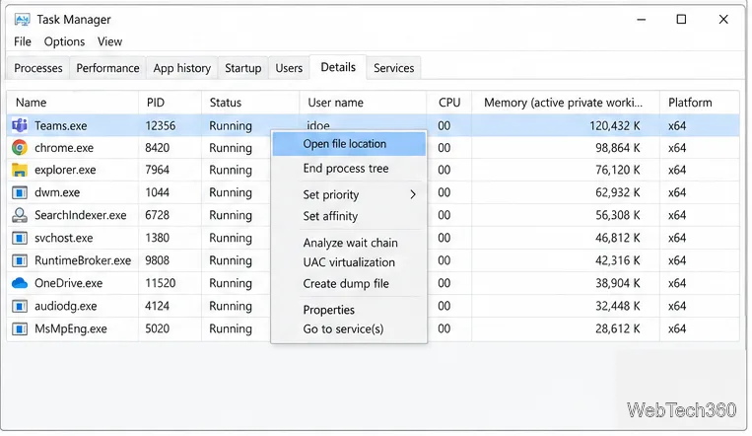Close the Task Manager window
This screenshot has height=436, width=752.
[x=723, y=19]
